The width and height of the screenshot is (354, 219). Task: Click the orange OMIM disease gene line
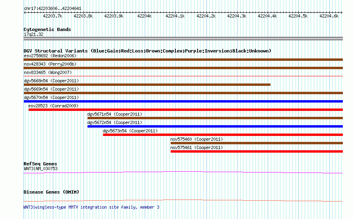coord(183,200)
